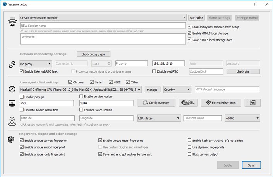Click the useragent manage button
Viewport: 273px width, 177px height.
coord(152,90)
